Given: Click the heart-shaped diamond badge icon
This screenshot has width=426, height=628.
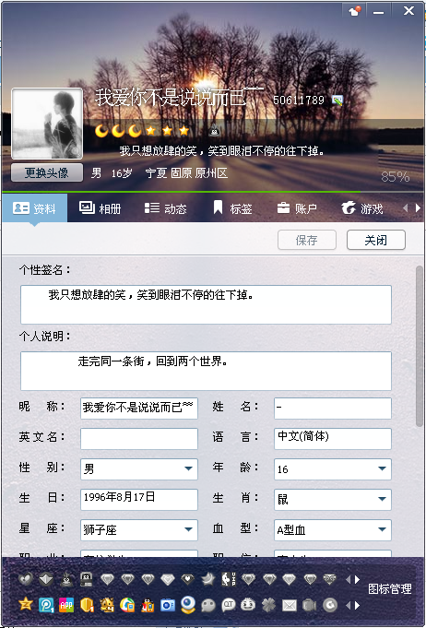Looking at the screenshot, I should pyautogui.click(x=188, y=579).
